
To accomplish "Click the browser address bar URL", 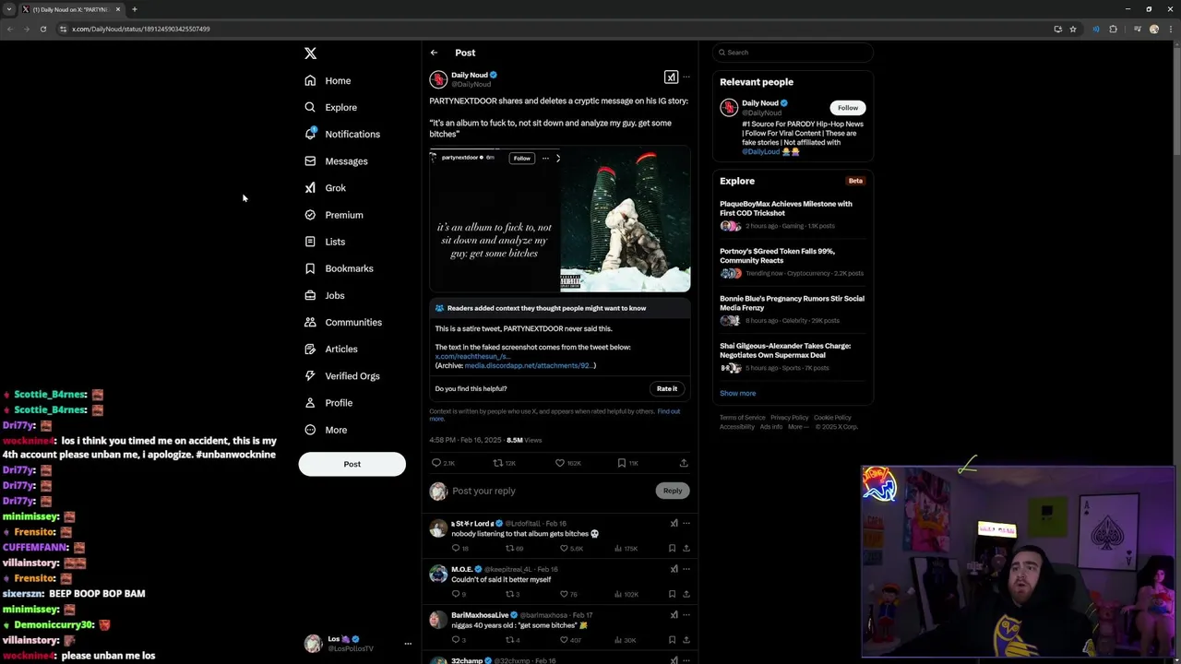I will (x=140, y=29).
